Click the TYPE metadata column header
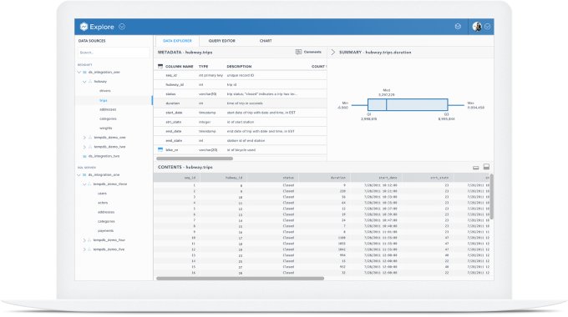 (203, 67)
